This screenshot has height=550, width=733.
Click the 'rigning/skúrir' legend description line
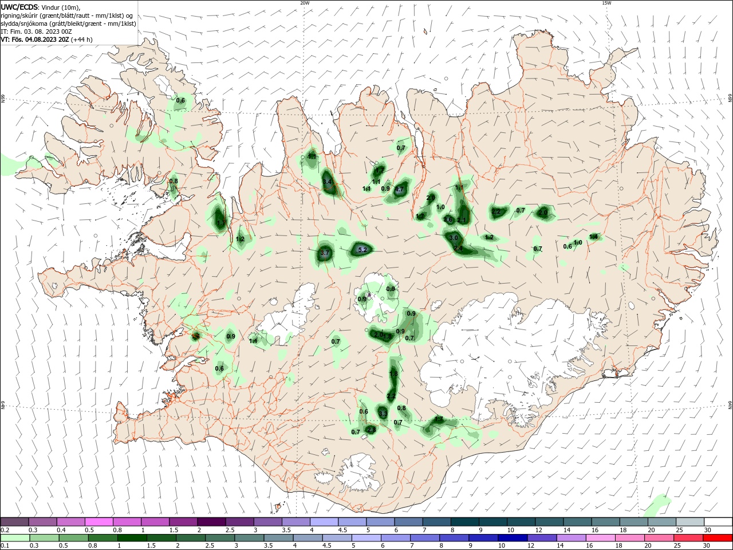(67, 15)
